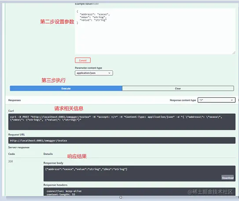Click the Details column header

pos(48,154)
